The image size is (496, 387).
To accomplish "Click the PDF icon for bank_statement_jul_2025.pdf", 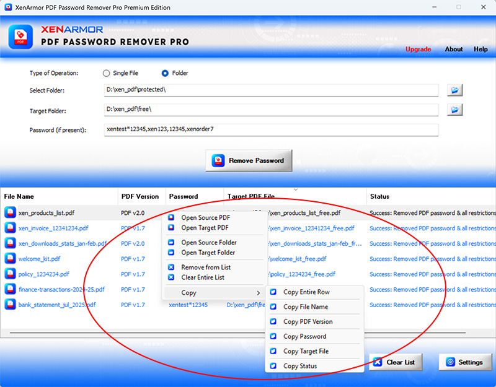I will [x=10, y=305].
